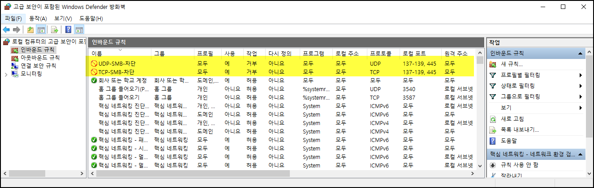Expand the 모니터링 tree node chevron
This screenshot has height=188, width=594.
tap(6, 74)
